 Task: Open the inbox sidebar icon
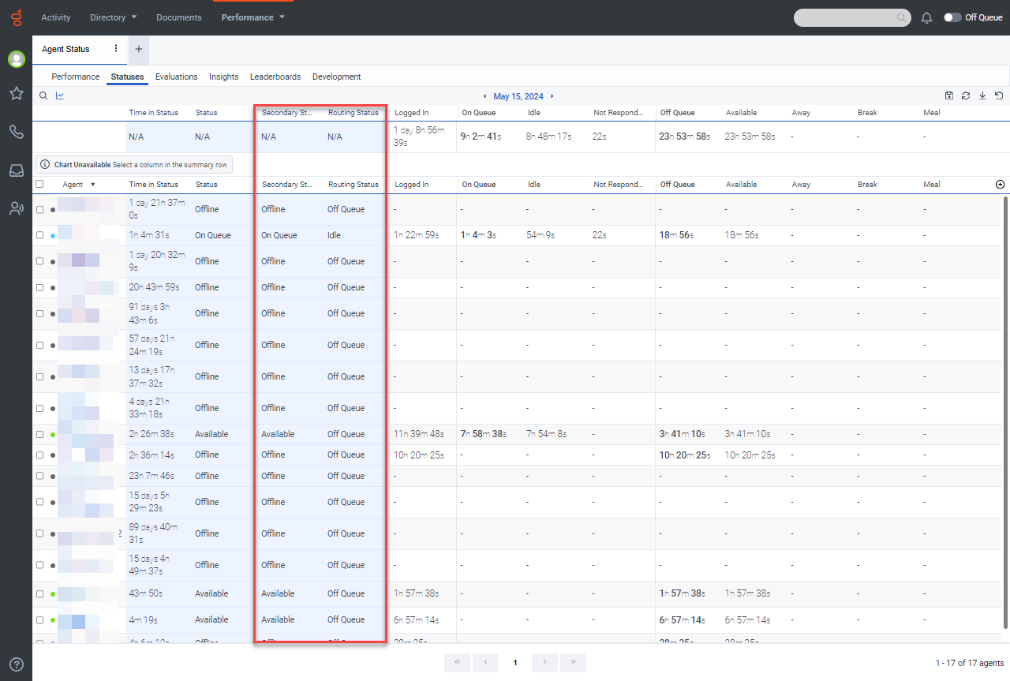coord(16,170)
